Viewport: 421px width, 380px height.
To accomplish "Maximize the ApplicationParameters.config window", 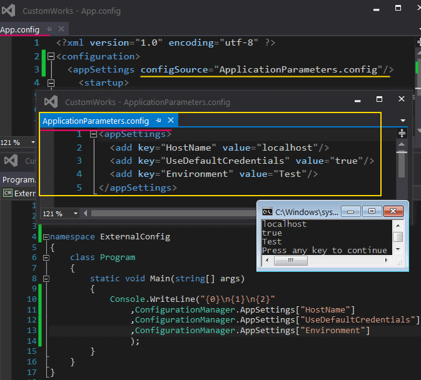I will coord(379,99).
